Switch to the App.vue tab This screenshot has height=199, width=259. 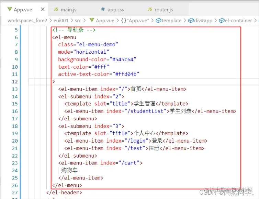(24, 10)
